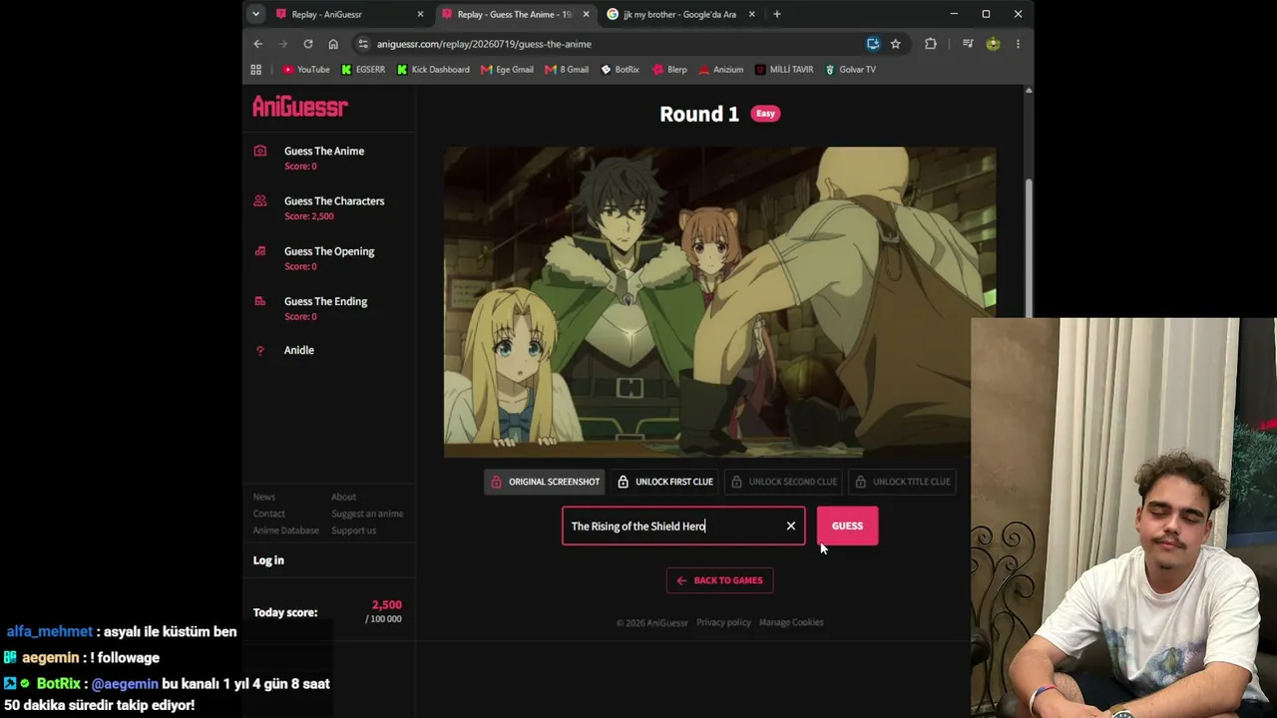The width and height of the screenshot is (1277, 718).
Task: Open the Privacy policy link
Action: pos(723,622)
